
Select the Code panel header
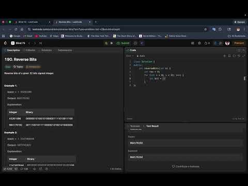point(132,50)
